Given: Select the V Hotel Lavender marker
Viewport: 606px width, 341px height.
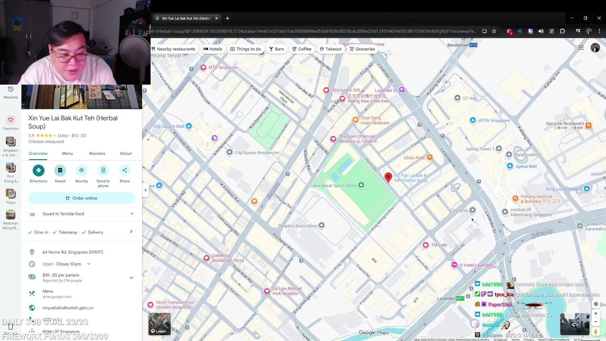Looking at the screenshot, I should (x=454, y=265).
